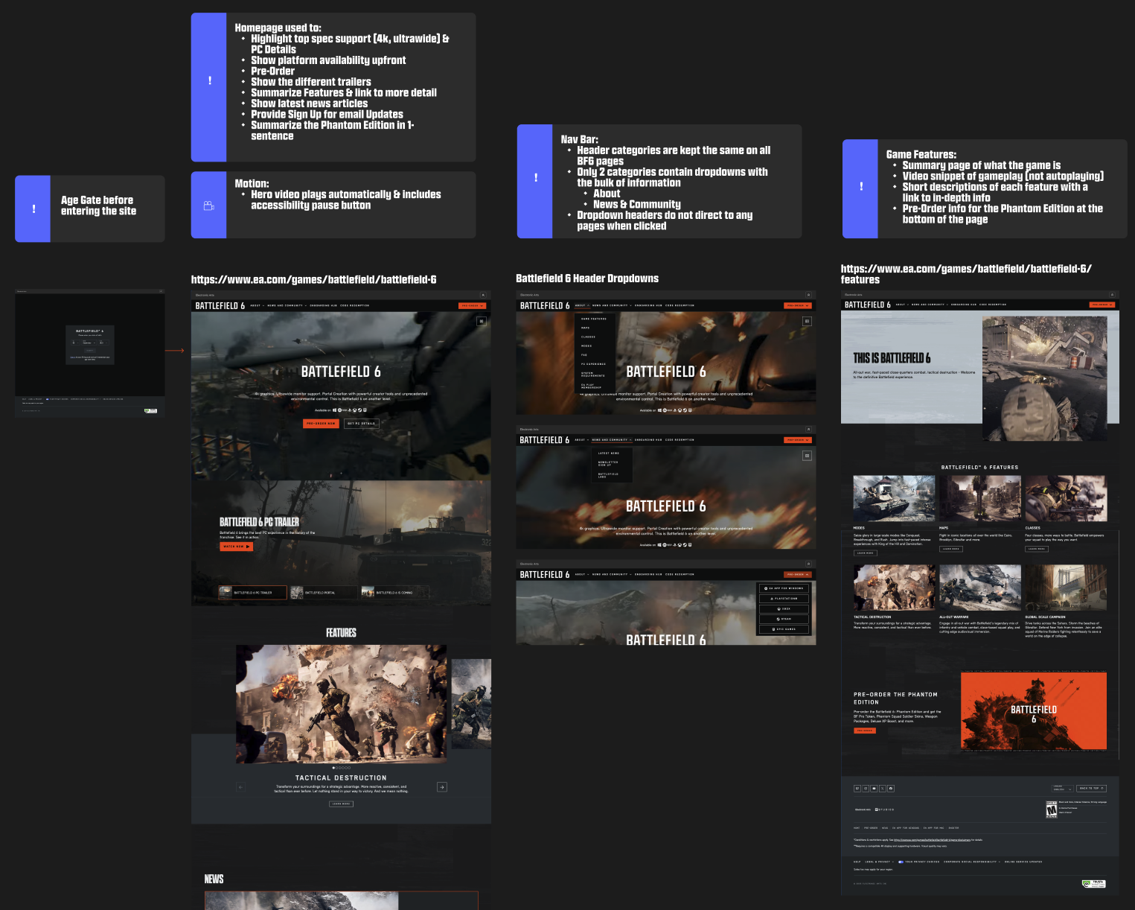1135x910 pixels.
Task: Expand Corporate Social Responsibility in features footer
Action: click(x=972, y=862)
